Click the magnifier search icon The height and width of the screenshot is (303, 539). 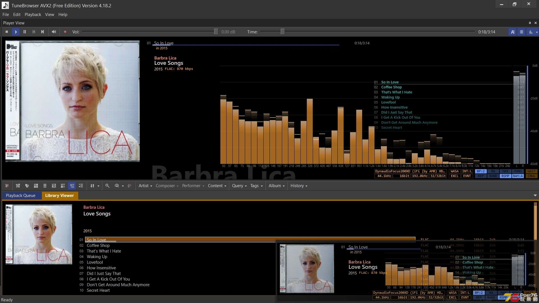[x=107, y=186]
